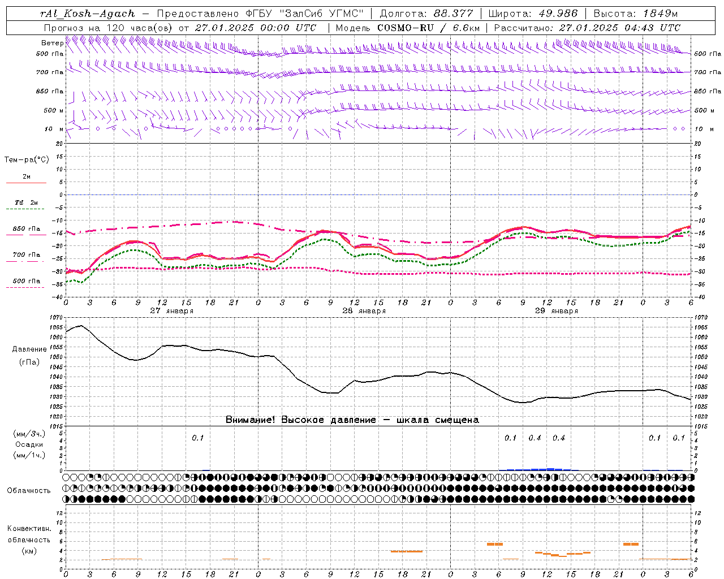Image resolution: width=724 pixels, height=579 pixels.
Task: Select the Долгота: 88.377 header field
Action: pyautogui.click(x=426, y=14)
